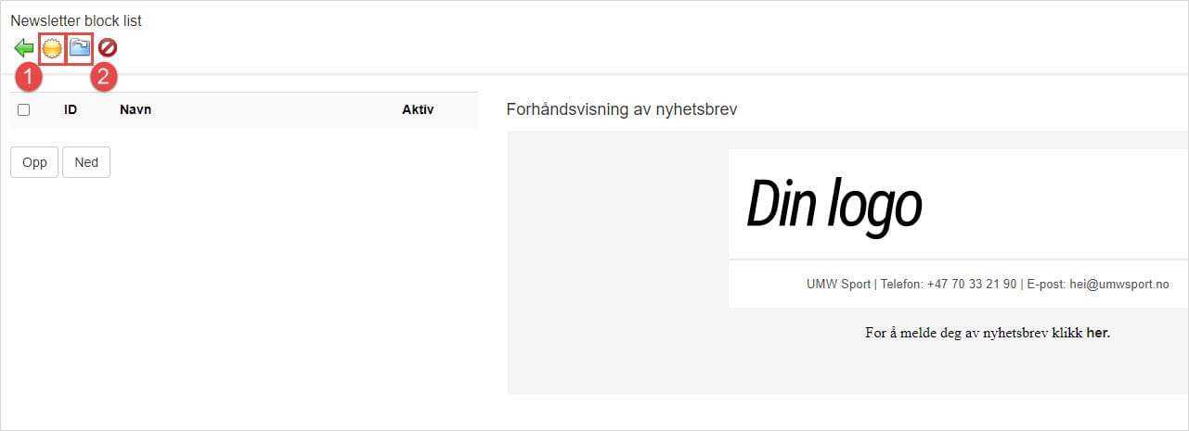Click the 'Forhåndsvisning av nyhetsbrev' heading
1189x431 pixels.
621,109
